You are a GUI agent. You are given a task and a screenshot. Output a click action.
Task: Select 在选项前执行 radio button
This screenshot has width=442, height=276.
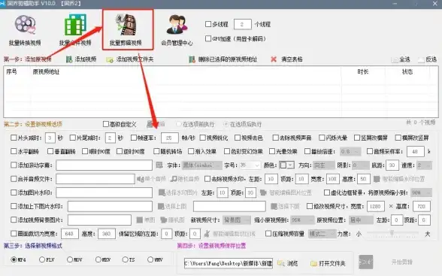tap(178, 124)
